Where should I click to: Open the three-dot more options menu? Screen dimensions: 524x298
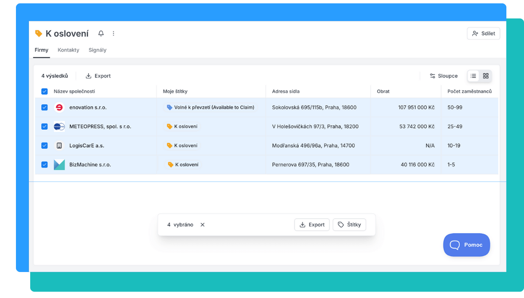coord(113,34)
